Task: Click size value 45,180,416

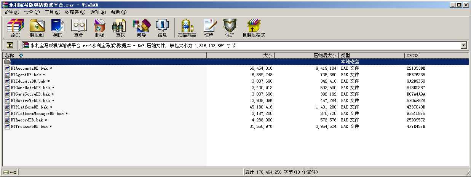Action: click(x=261, y=107)
